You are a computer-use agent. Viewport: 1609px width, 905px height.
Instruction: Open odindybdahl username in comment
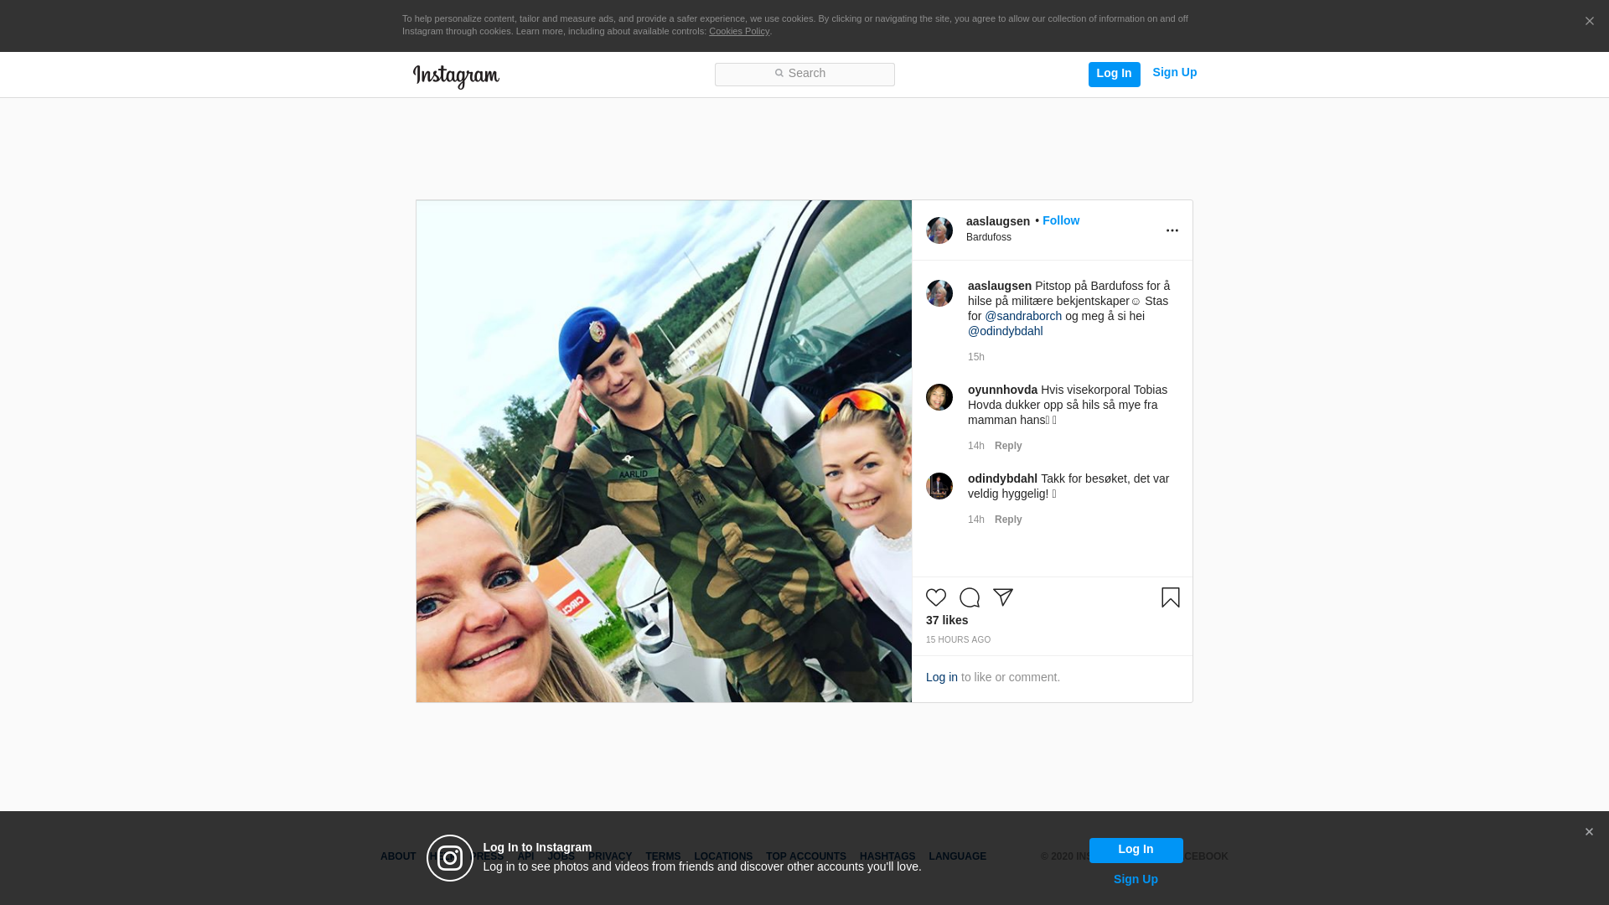point(1002,478)
